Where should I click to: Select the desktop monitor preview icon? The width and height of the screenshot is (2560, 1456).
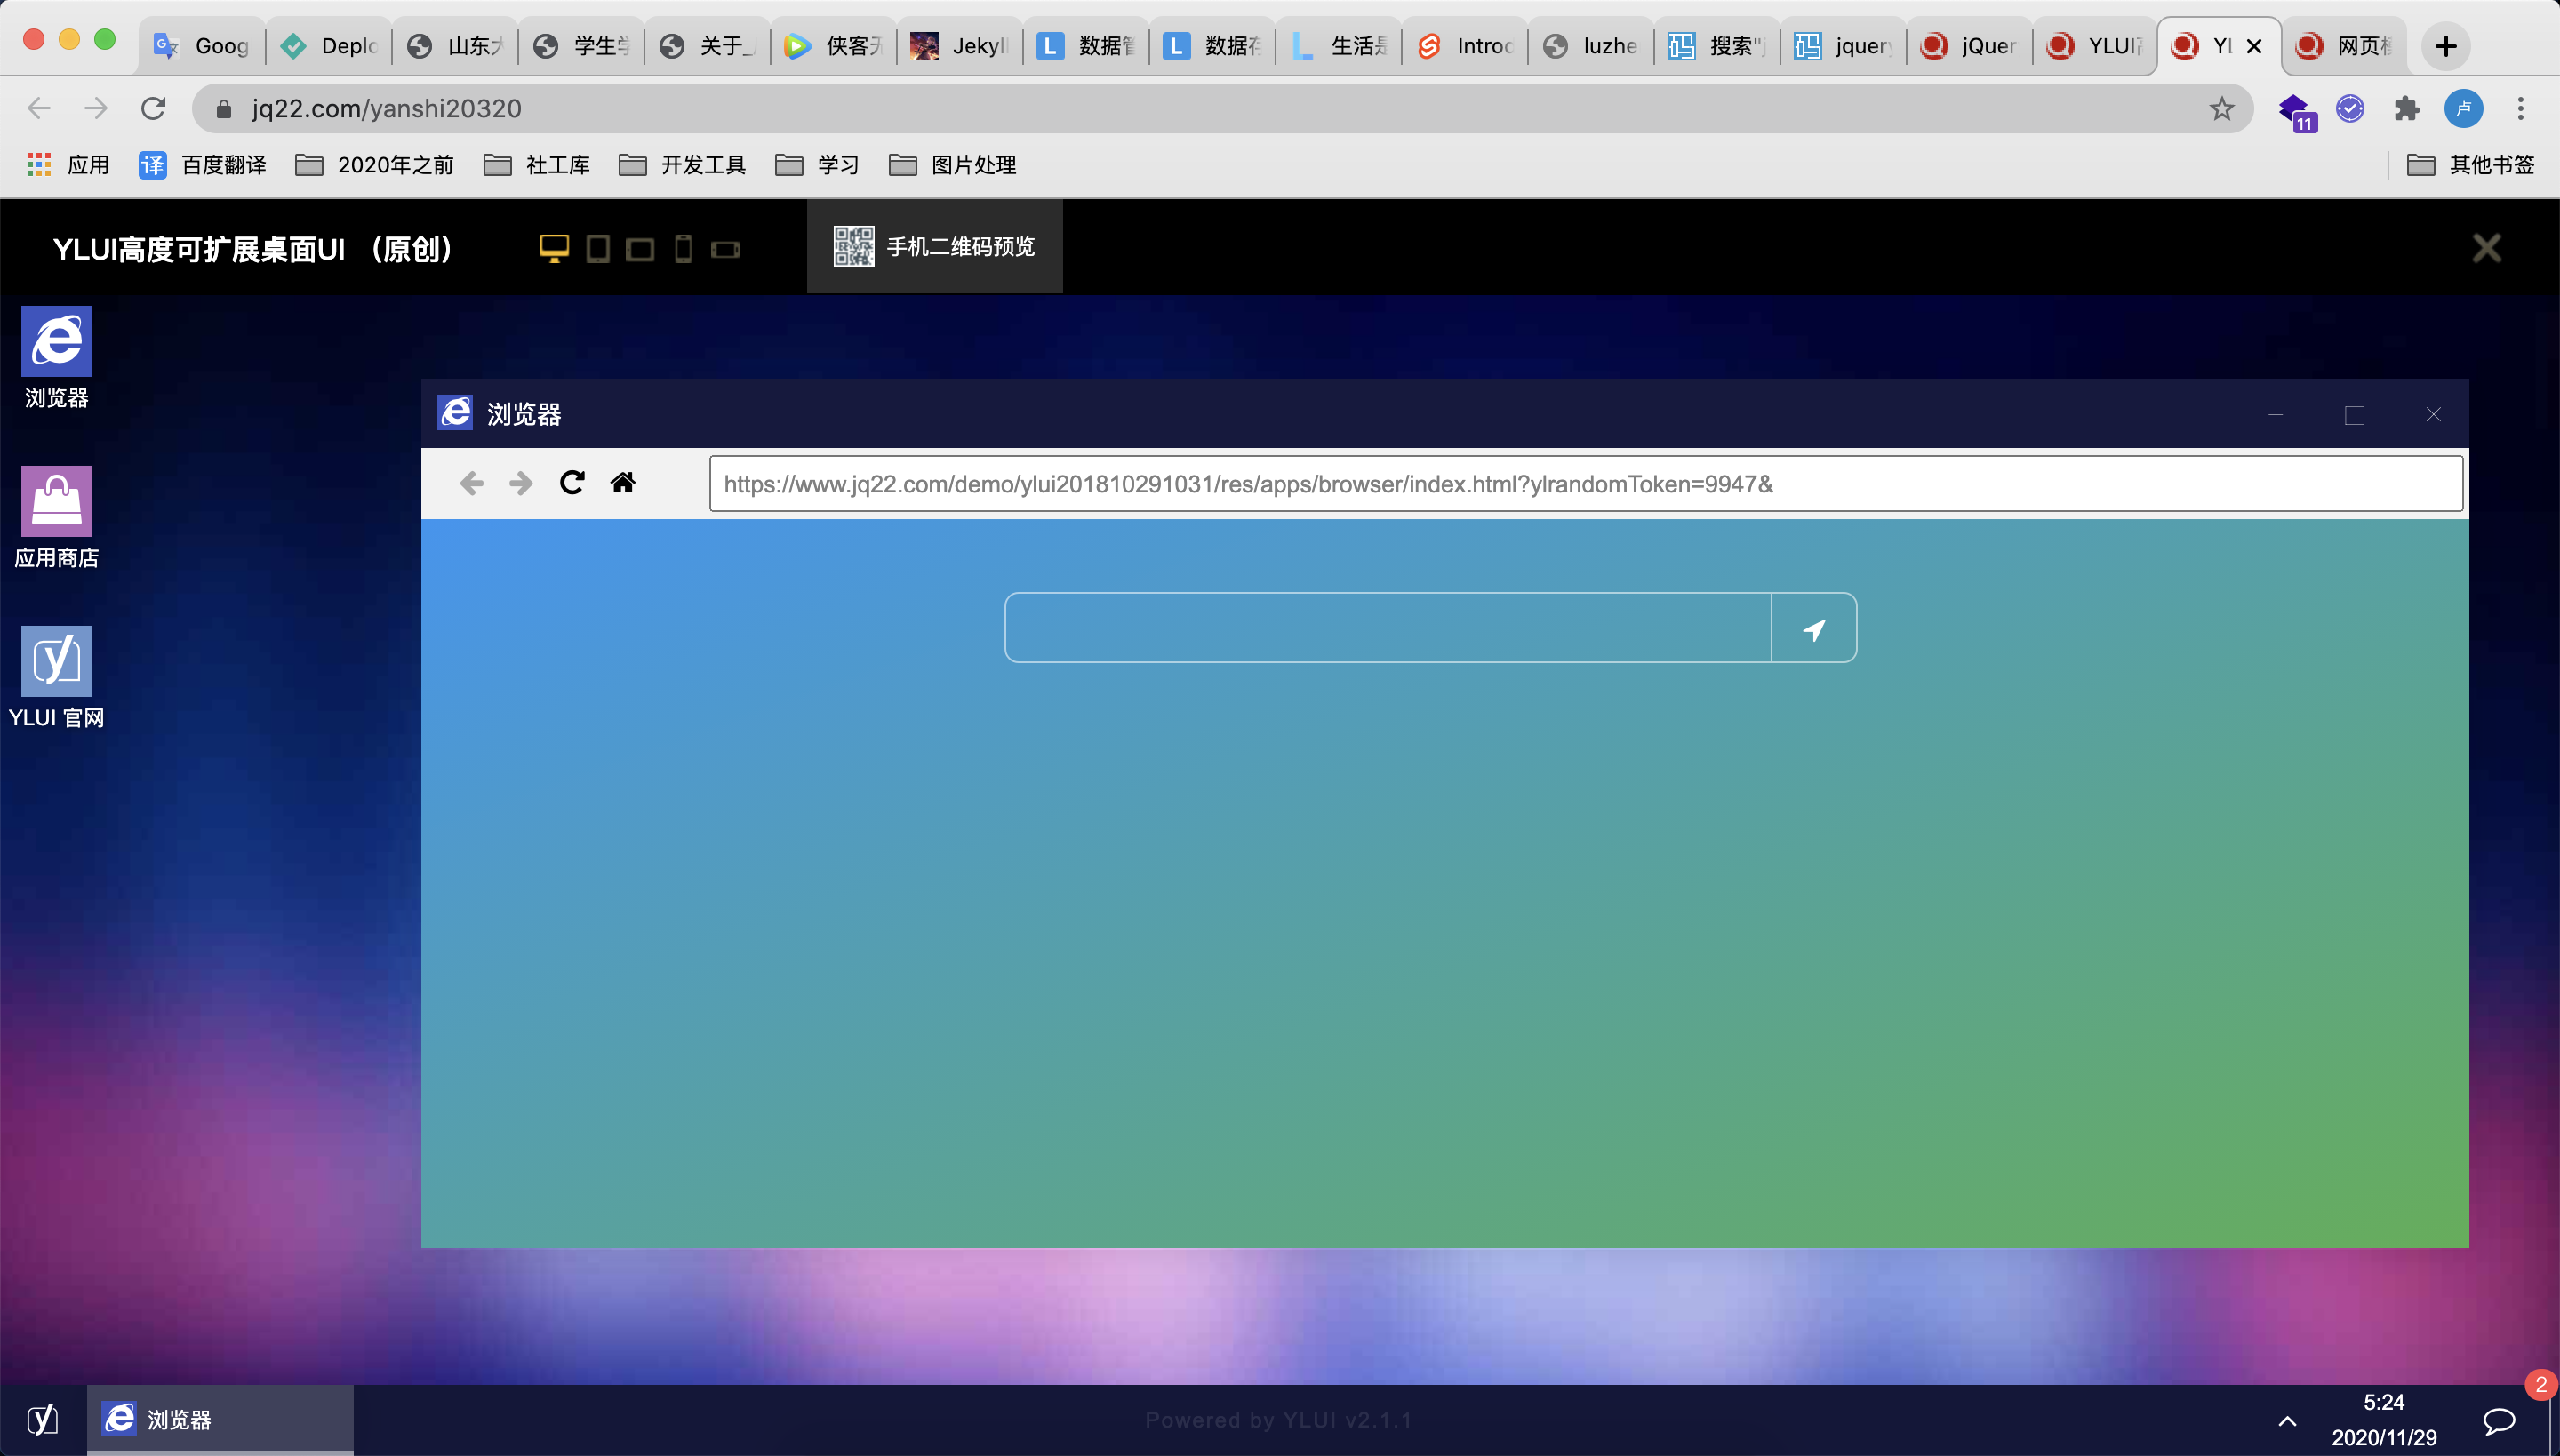[553, 247]
